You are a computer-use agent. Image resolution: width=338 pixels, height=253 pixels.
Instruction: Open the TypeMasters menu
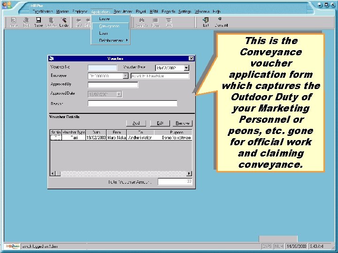click(43, 12)
